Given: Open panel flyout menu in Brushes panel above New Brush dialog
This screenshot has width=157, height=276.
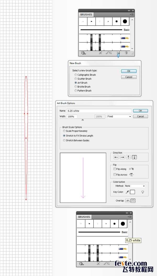Looking at the screenshot, I should [132, 15].
